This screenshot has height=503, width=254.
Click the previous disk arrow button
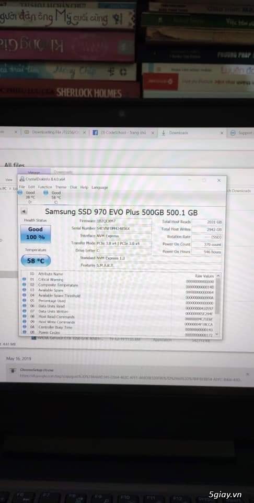[24, 211]
